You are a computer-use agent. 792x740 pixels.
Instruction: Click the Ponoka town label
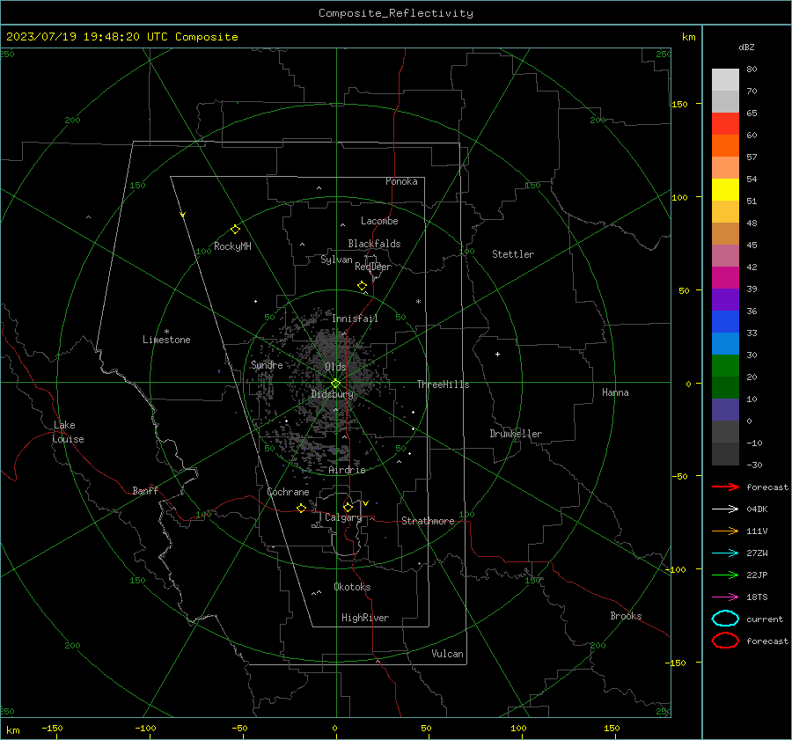pyautogui.click(x=401, y=181)
